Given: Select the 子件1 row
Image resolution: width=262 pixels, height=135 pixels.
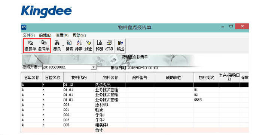Looking at the screenshot, I should coord(135,115).
